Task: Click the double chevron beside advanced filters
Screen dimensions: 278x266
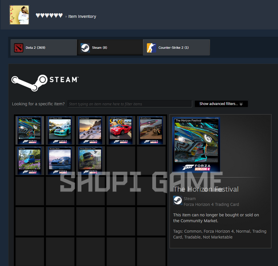Action: [241, 104]
